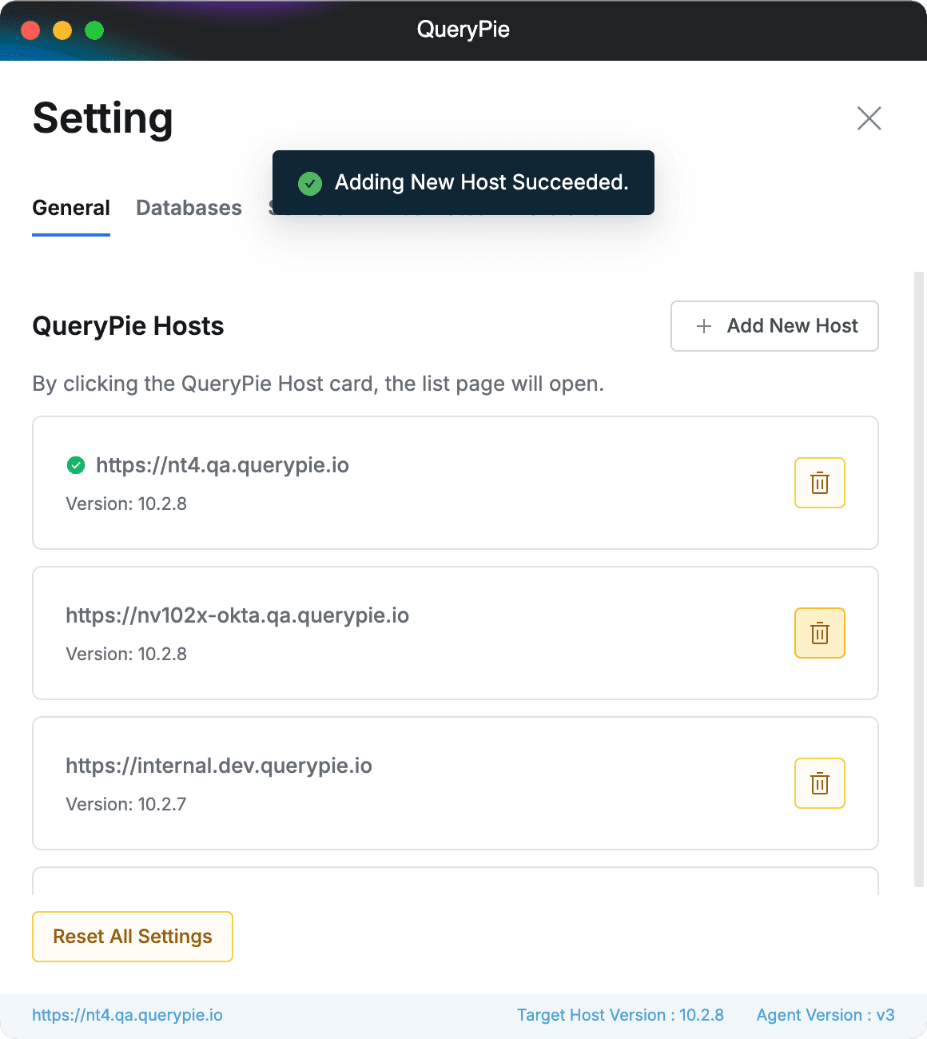Click Target Host Version in status bar
The height and width of the screenshot is (1039, 927).
click(620, 1015)
